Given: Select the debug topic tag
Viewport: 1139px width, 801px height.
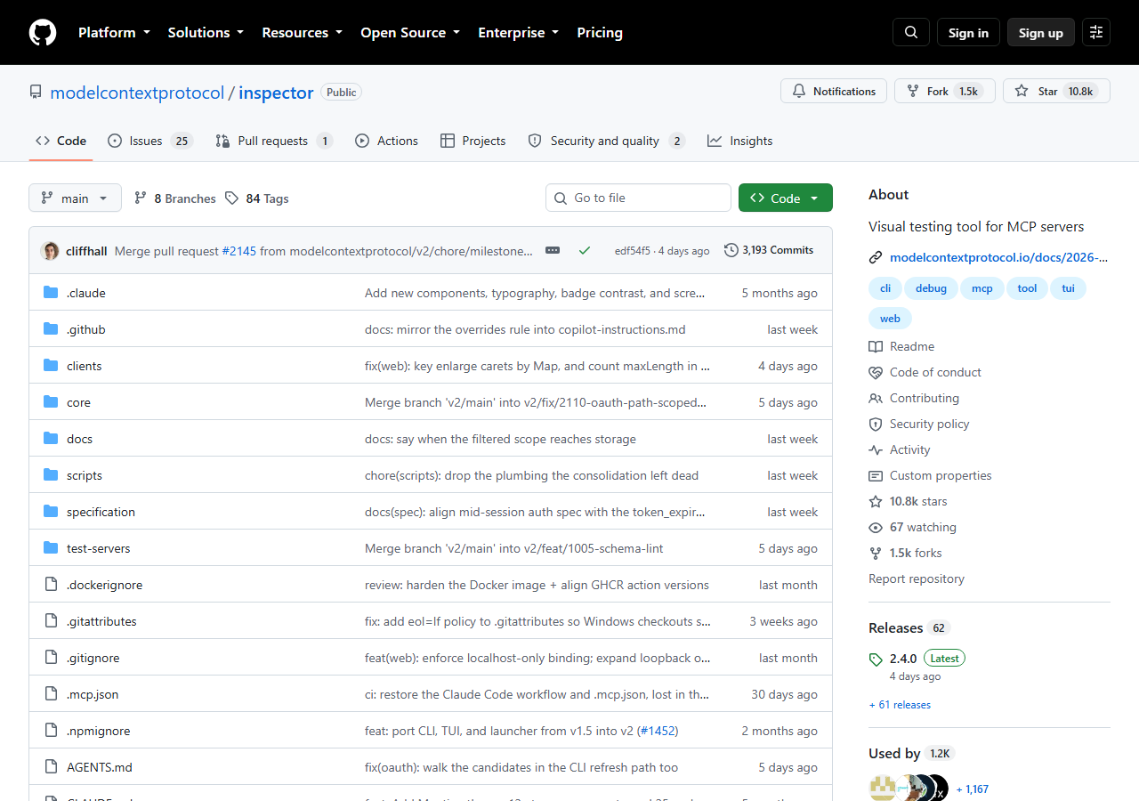Looking at the screenshot, I should point(931,288).
